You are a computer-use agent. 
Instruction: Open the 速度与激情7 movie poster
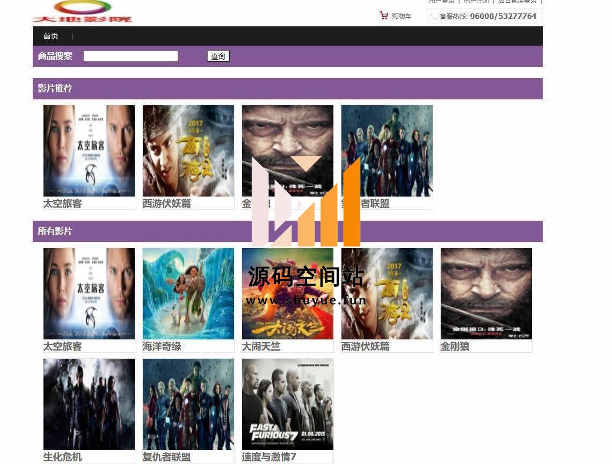pos(288,404)
